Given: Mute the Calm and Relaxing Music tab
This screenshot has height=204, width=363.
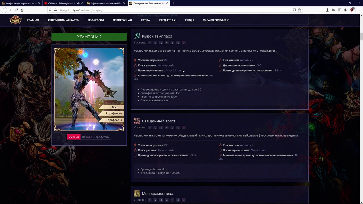Looking at the screenshot, I should click(x=78, y=3).
